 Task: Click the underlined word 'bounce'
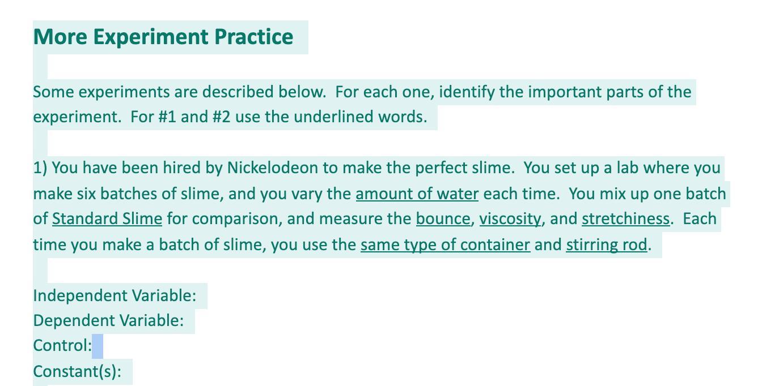point(443,218)
